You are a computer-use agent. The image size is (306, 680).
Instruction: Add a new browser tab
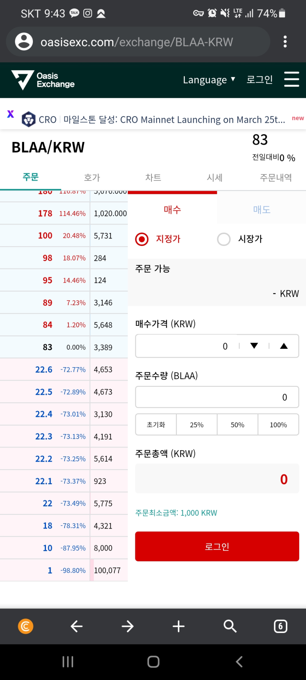click(179, 626)
